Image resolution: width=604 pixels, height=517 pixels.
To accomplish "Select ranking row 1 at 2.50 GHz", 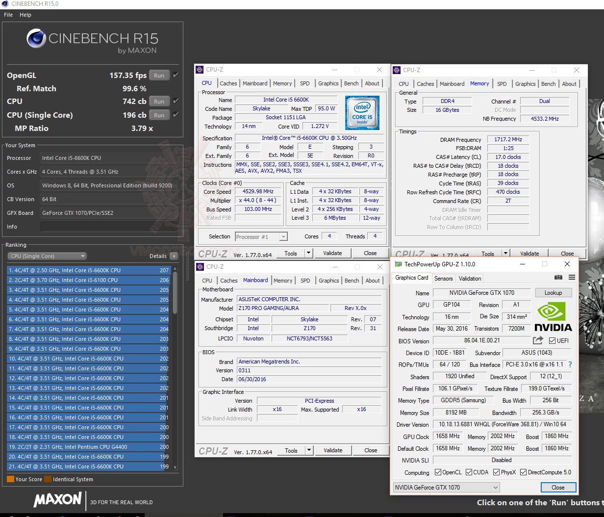I will pos(88,270).
